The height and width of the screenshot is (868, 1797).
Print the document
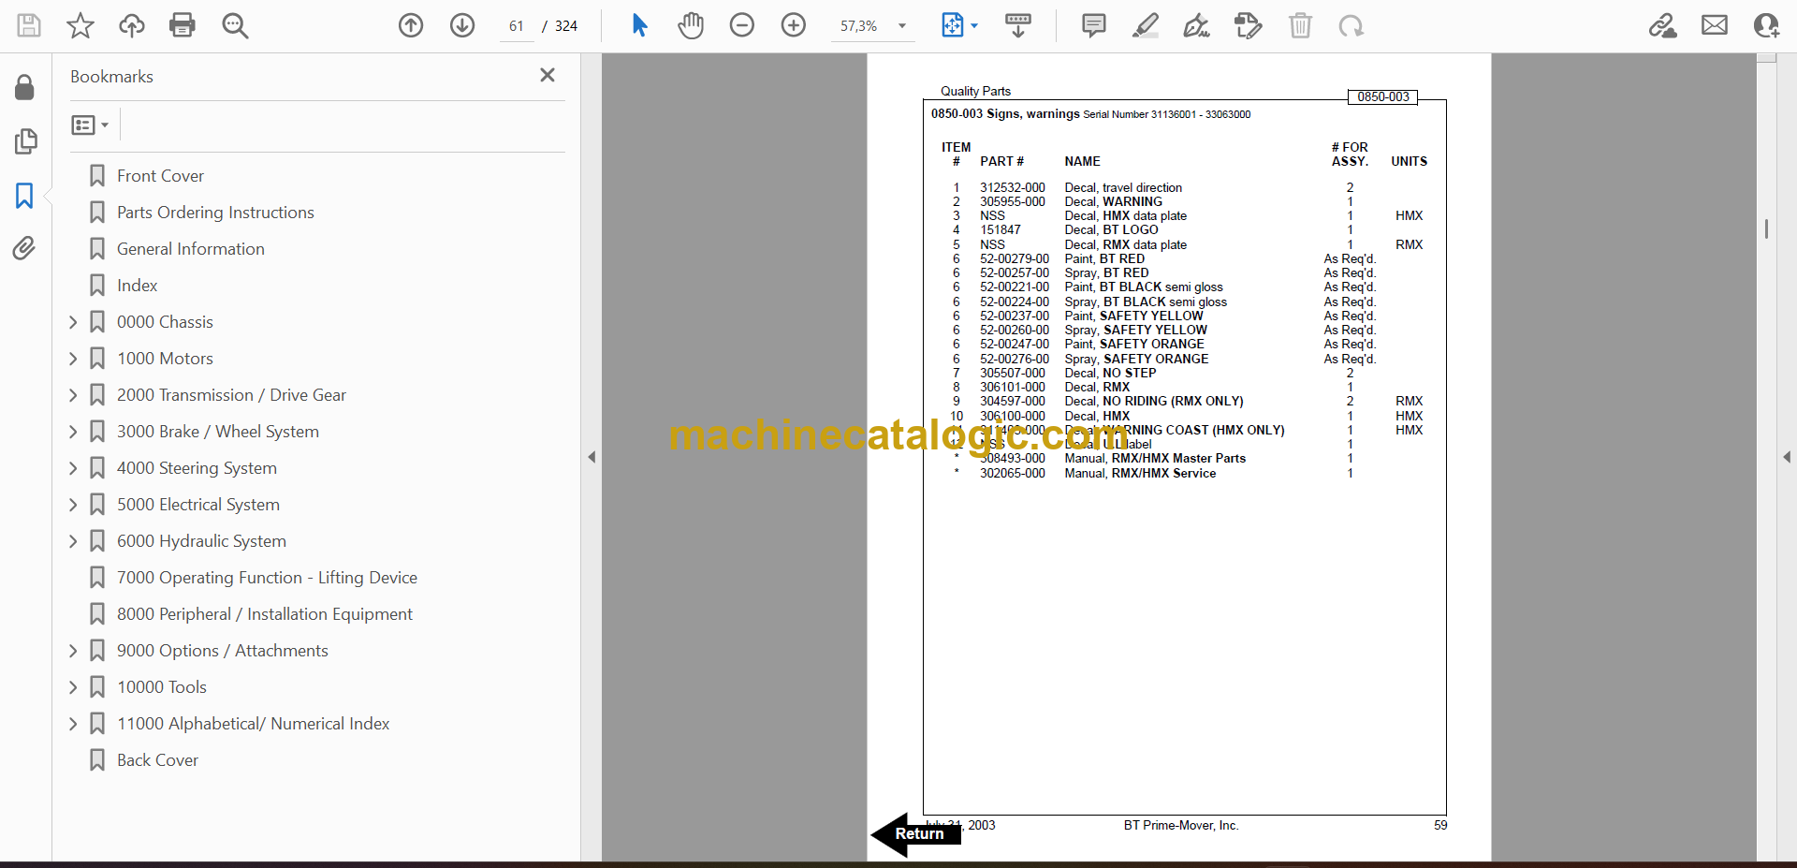click(x=183, y=25)
